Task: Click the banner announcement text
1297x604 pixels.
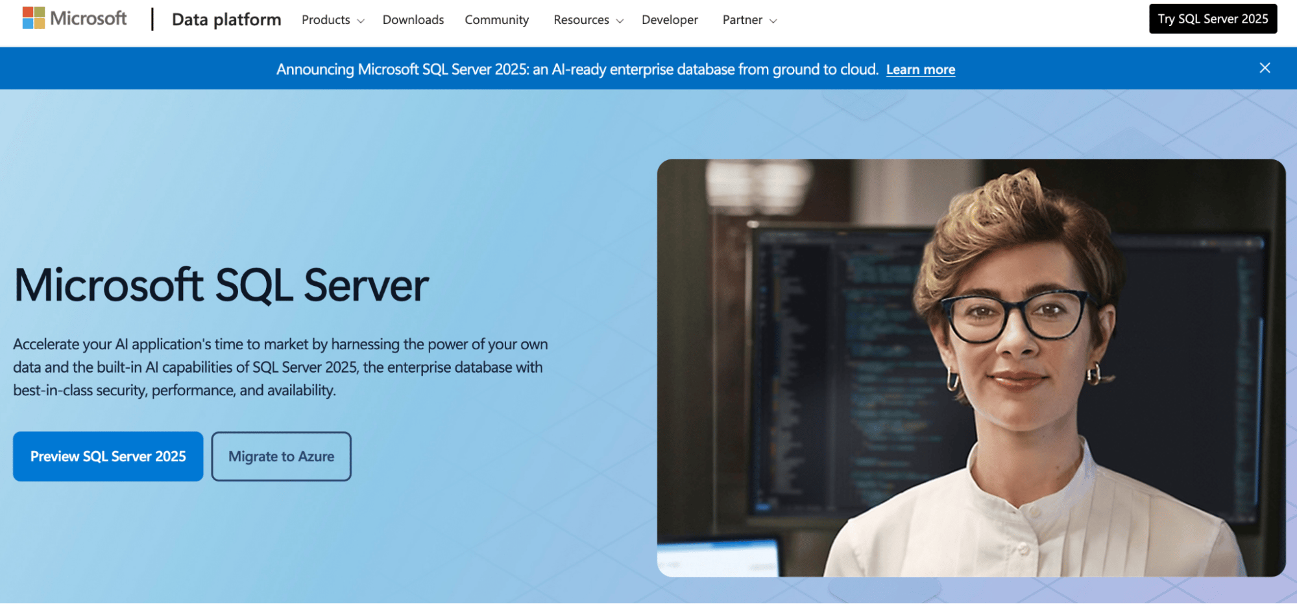Action: [577, 69]
